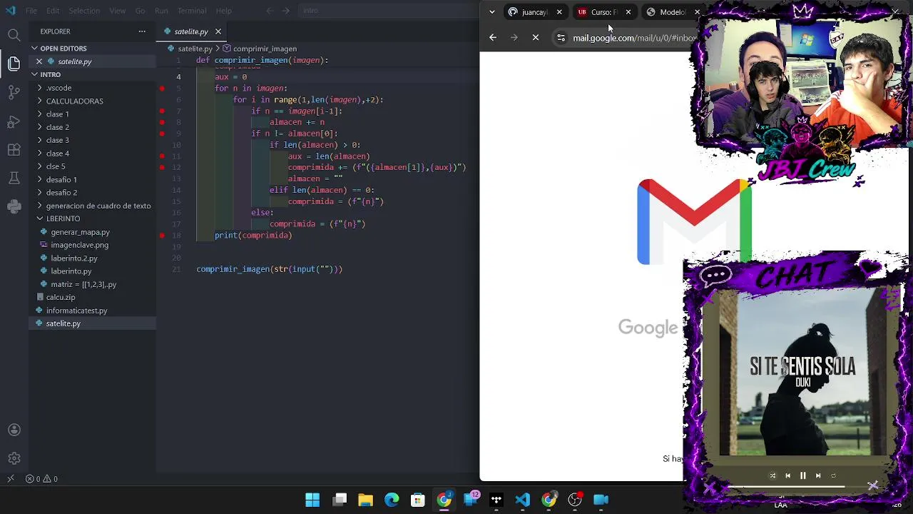Open Zoom from the taskbar
Screen dimensions: 913x514
click(601, 500)
